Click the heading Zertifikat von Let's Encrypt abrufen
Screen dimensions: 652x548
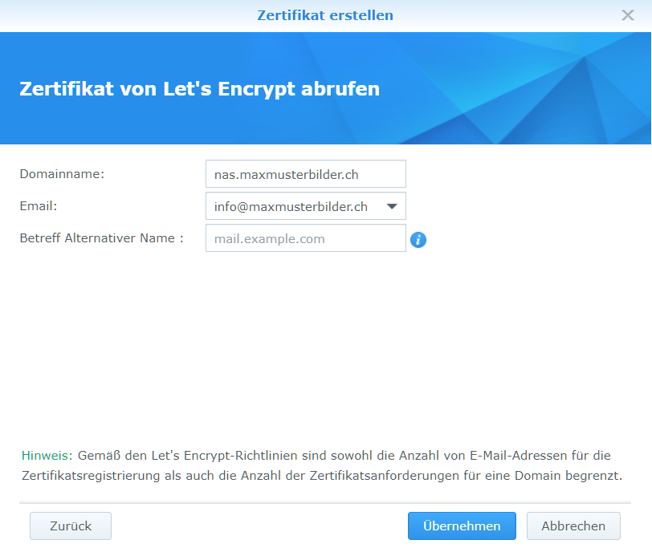click(x=198, y=89)
